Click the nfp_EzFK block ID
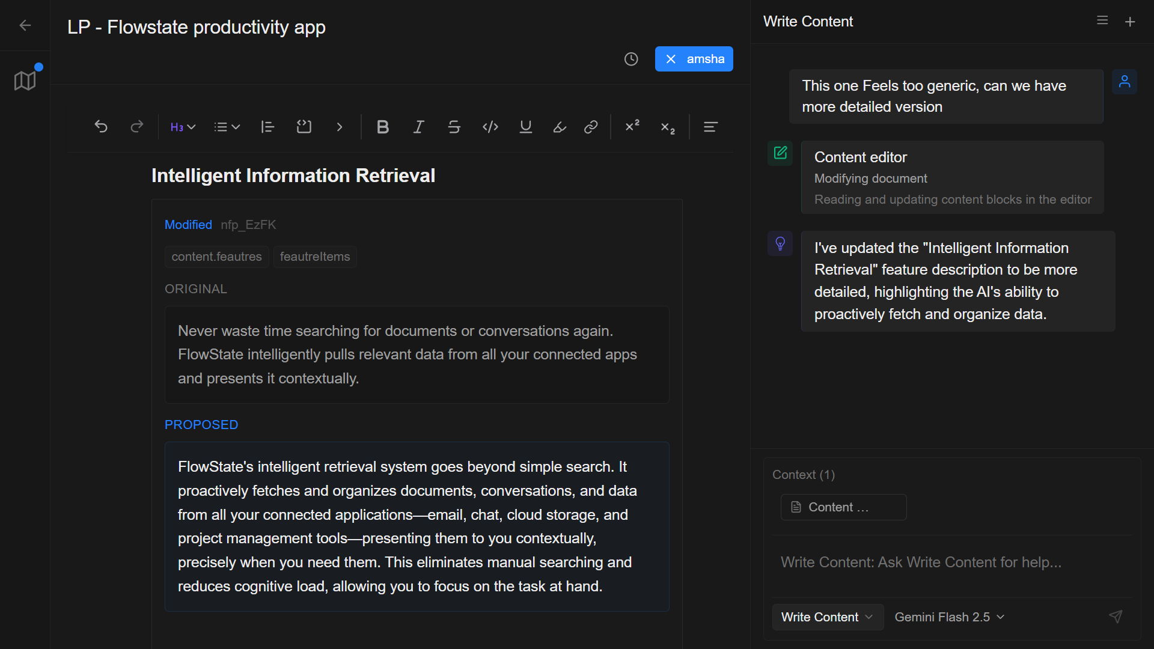This screenshot has width=1154, height=649. [248, 225]
